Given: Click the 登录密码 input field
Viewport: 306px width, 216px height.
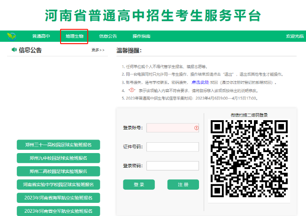Looking at the screenshot, I should click(x=173, y=166).
